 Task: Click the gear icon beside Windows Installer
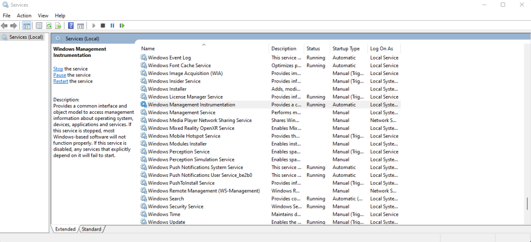pos(144,89)
